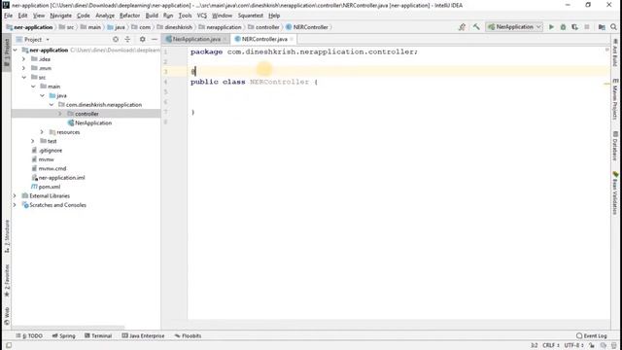Open the Floobits tool window
The height and width of the screenshot is (350, 622).
(188, 335)
